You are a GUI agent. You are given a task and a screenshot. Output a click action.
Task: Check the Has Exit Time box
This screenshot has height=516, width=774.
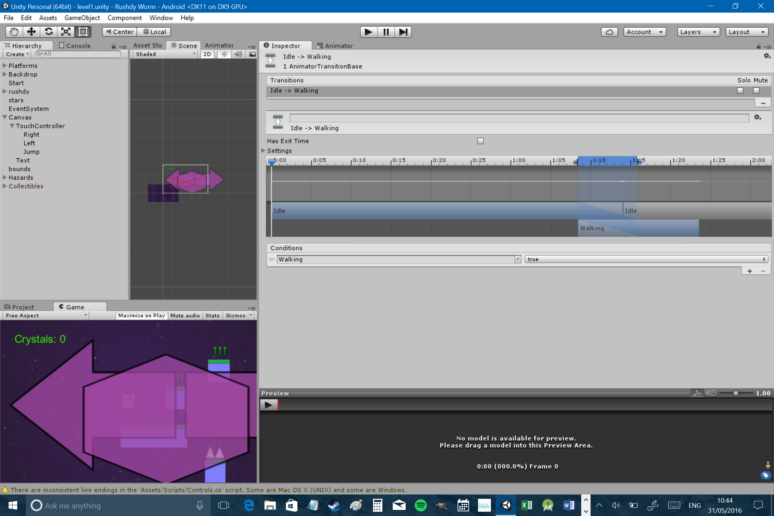pos(481,141)
